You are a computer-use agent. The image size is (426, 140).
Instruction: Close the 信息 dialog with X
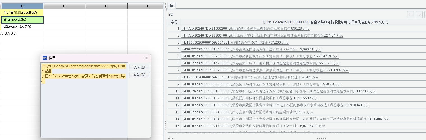(146, 58)
